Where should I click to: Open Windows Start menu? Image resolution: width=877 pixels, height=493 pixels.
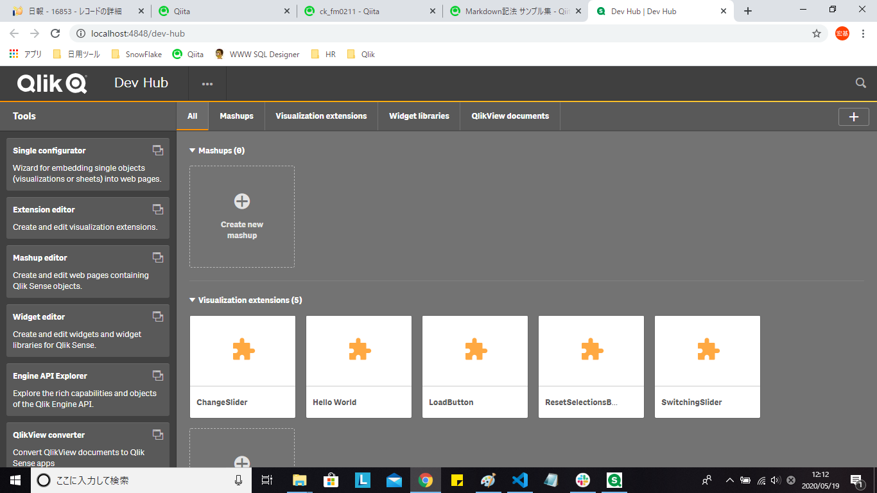[x=15, y=480]
